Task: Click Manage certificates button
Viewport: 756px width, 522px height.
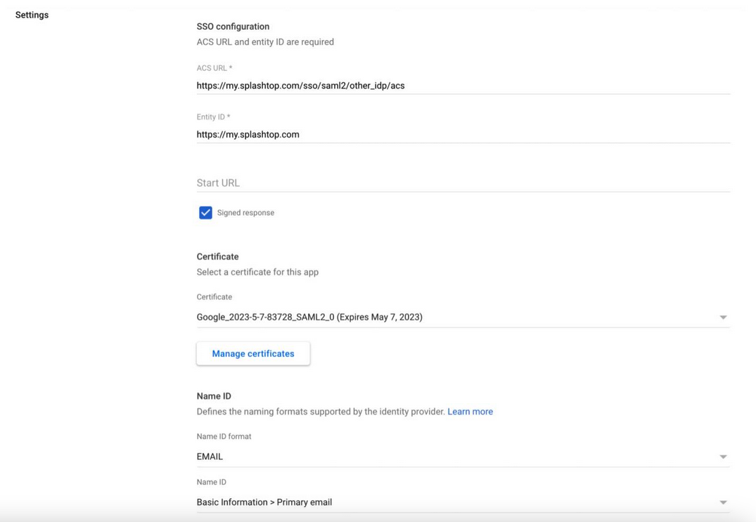Action: tap(253, 353)
